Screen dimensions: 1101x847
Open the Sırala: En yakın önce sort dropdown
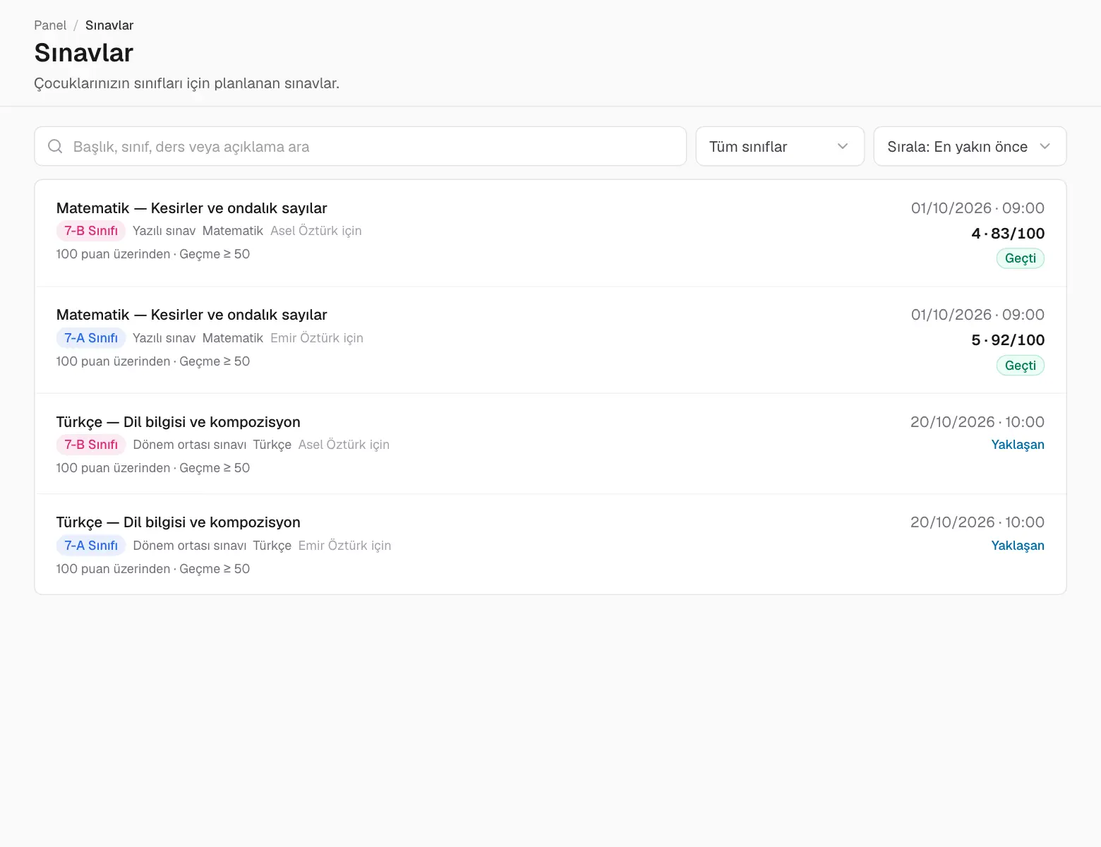pyautogui.click(x=970, y=147)
